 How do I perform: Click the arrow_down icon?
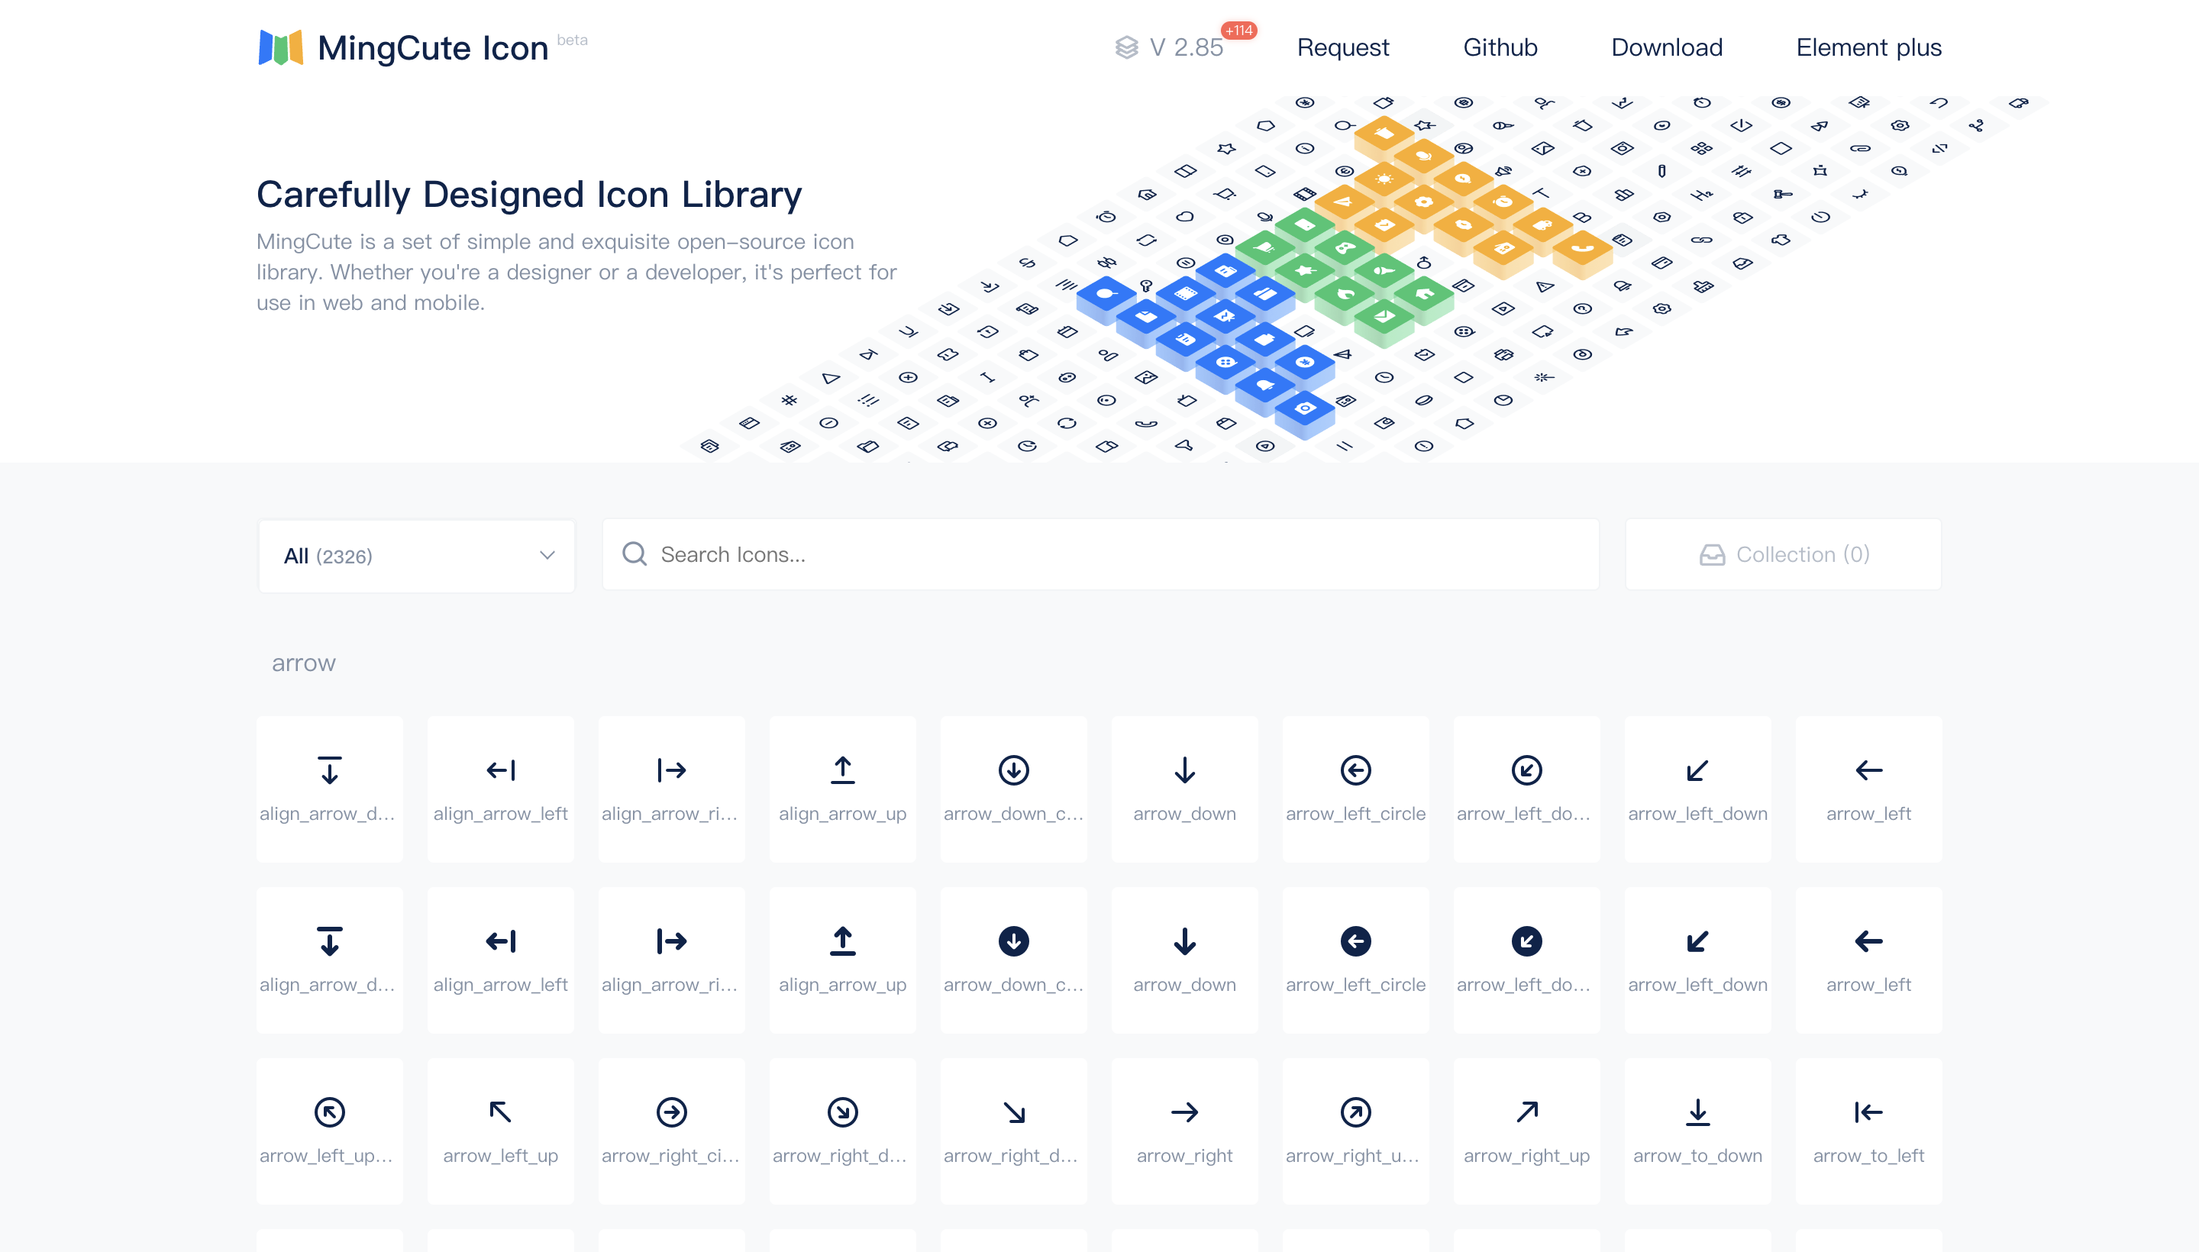(1184, 789)
